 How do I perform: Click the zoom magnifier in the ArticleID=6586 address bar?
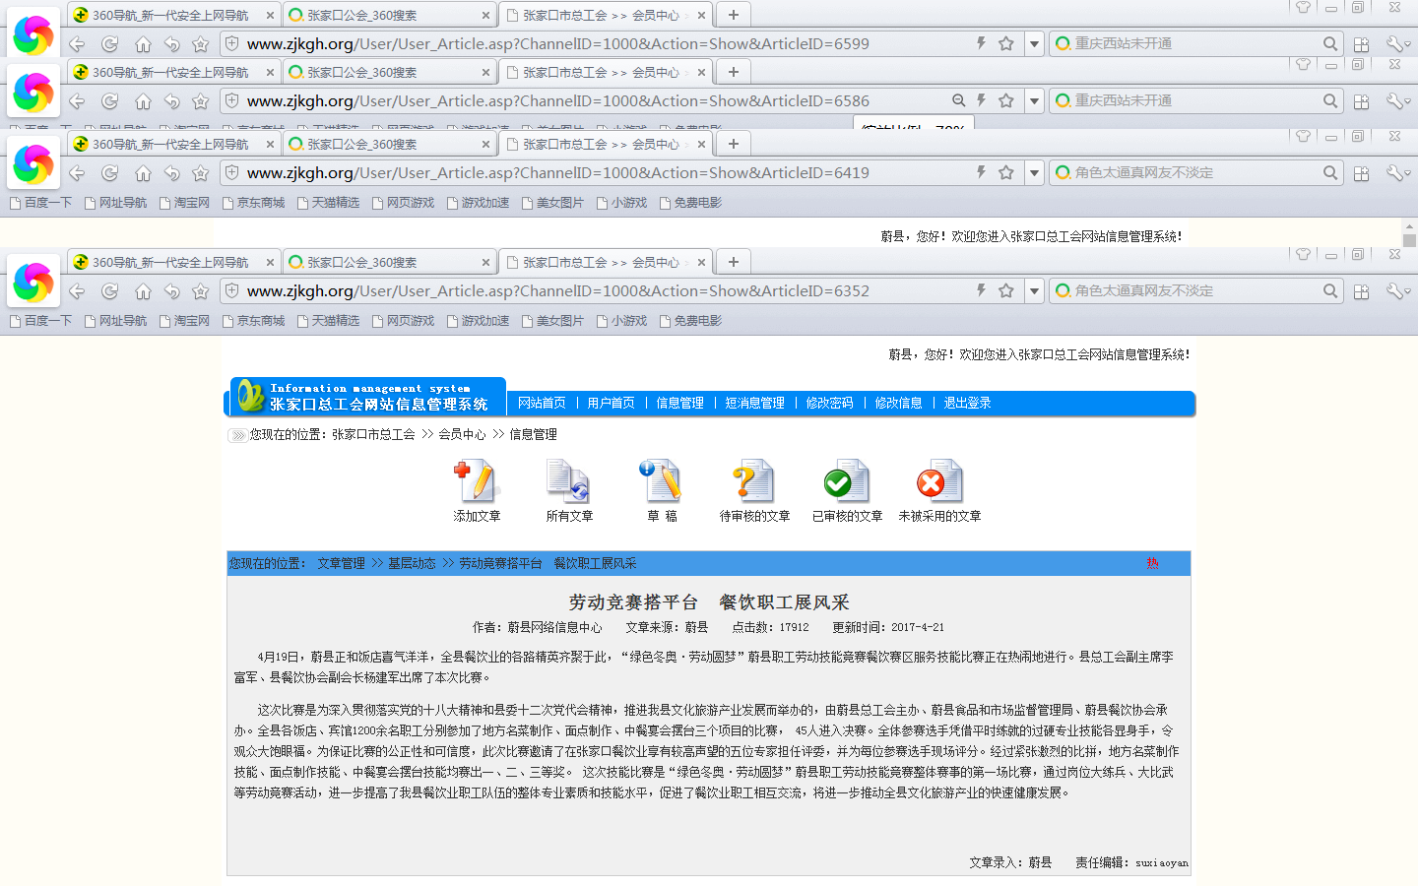[958, 100]
